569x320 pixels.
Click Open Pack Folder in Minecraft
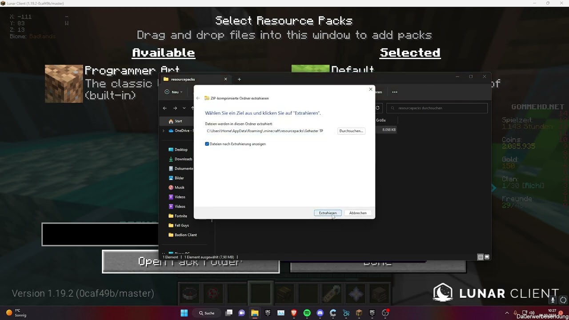click(x=191, y=261)
